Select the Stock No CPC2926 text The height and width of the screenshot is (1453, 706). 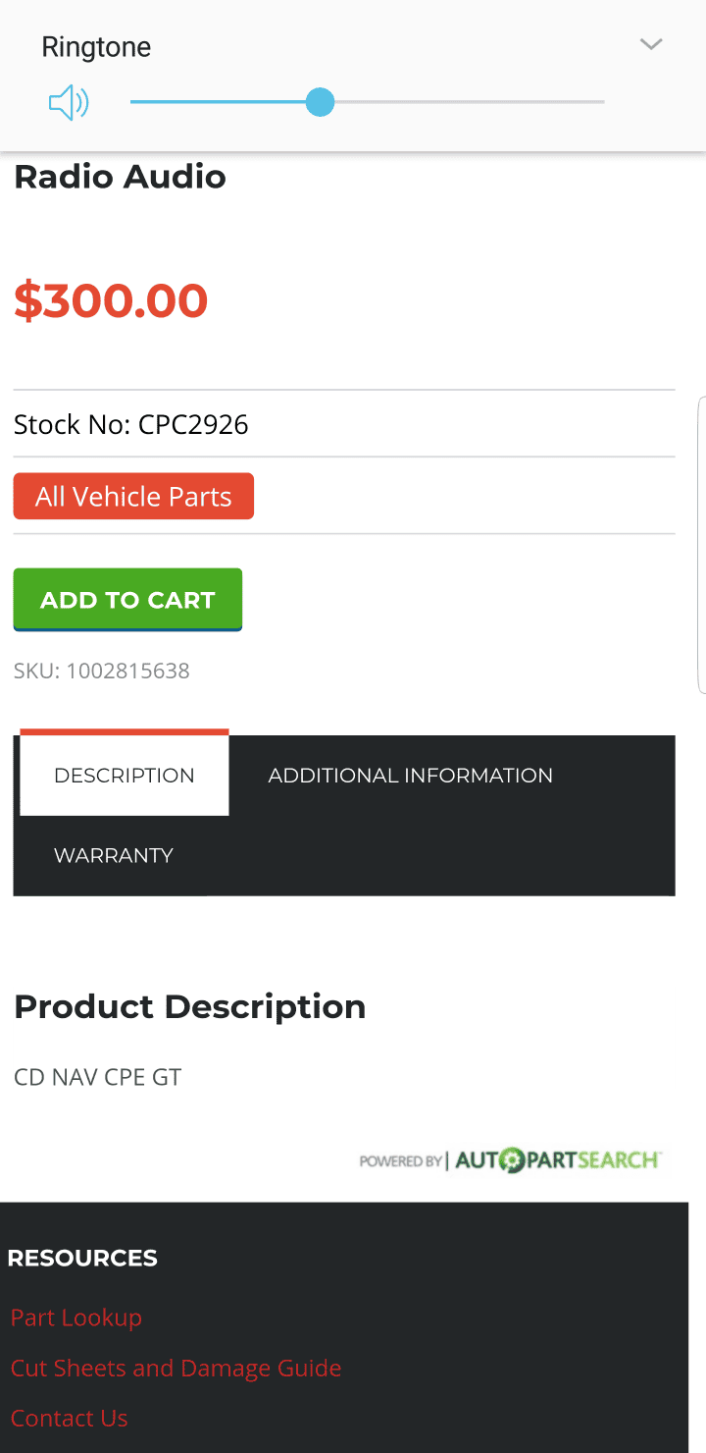tap(131, 424)
